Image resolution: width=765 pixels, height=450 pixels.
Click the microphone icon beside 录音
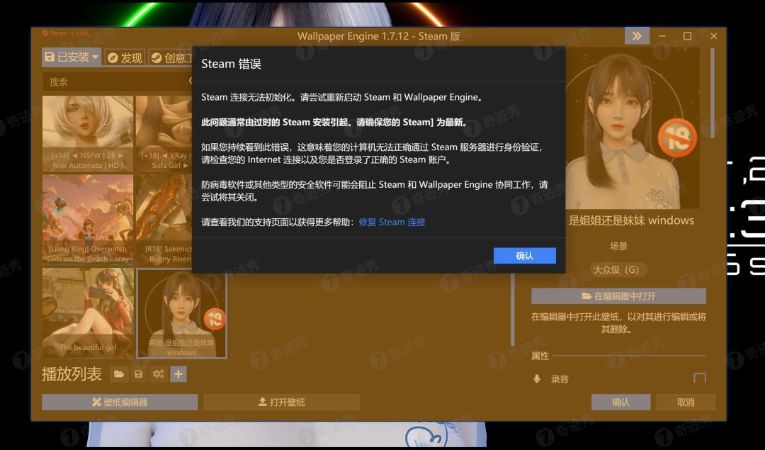537,378
